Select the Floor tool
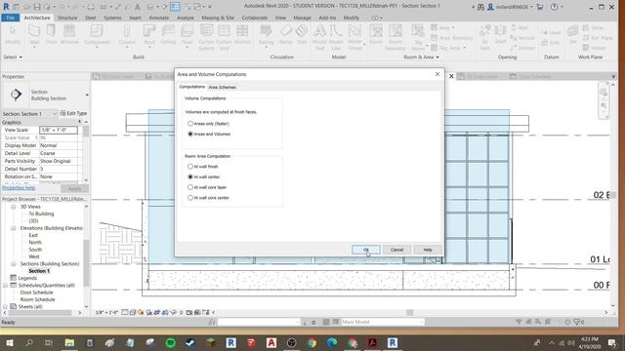The image size is (625, 351). coord(187,36)
